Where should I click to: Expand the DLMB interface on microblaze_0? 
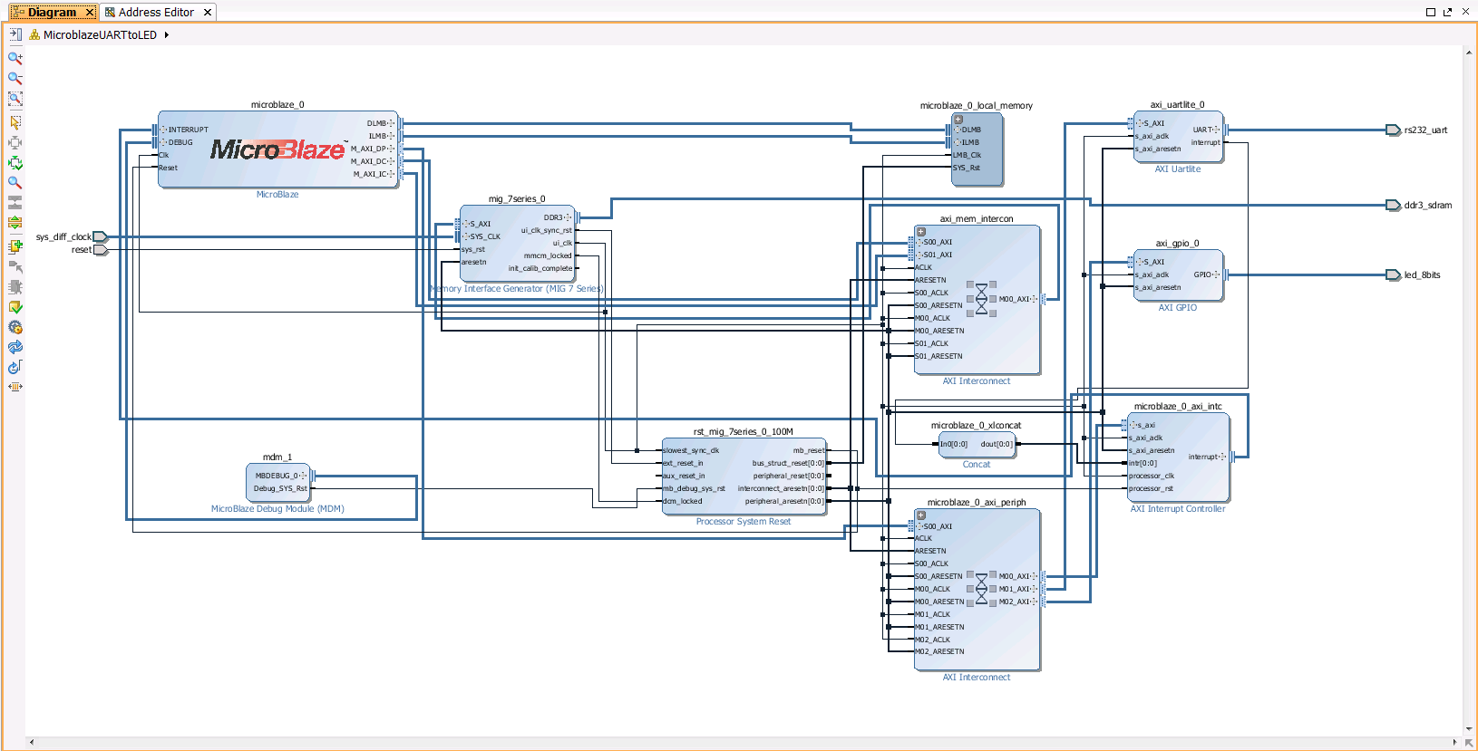(x=393, y=123)
